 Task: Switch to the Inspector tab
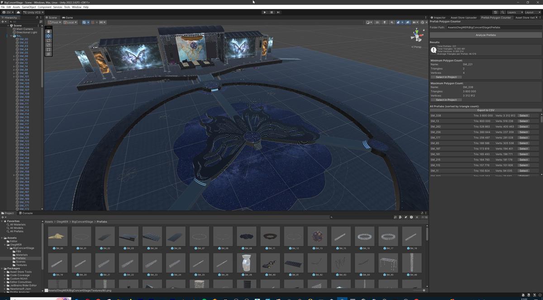(x=438, y=18)
